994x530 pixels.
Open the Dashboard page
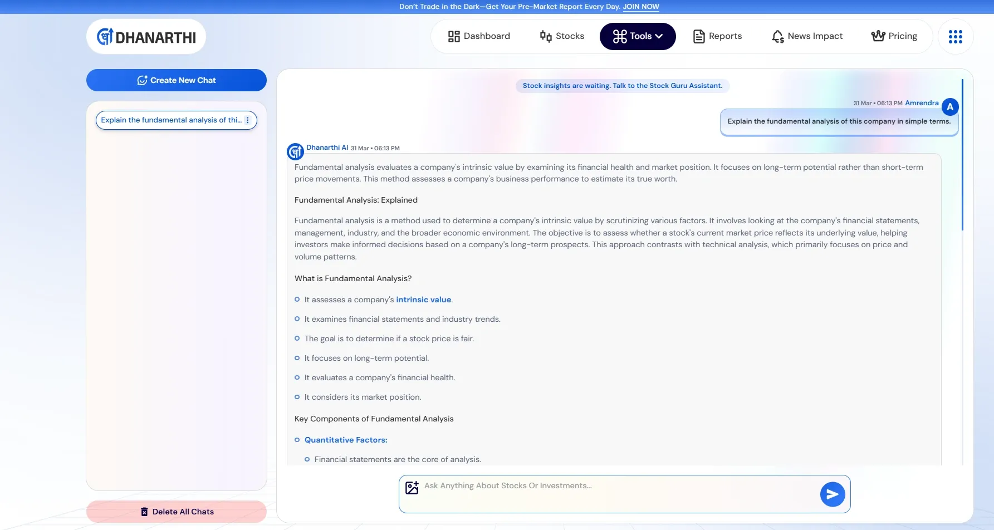pyautogui.click(x=479, y=36)
